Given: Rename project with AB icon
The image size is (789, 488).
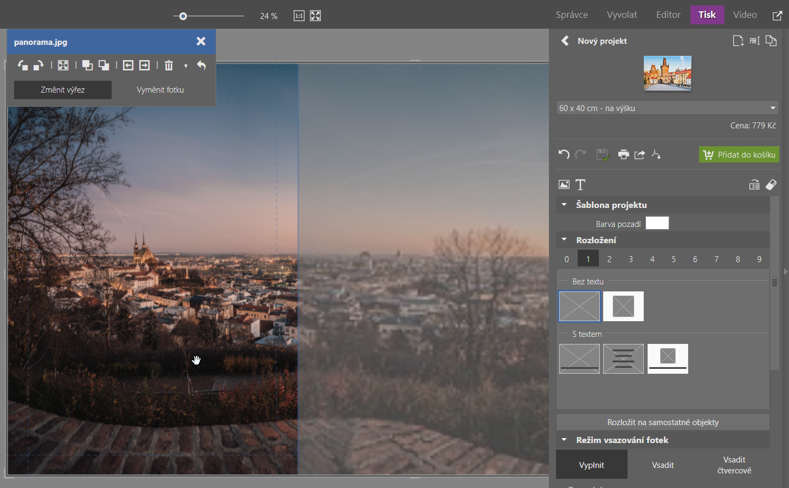Looking at the screenshot, I should (x=755, y=41).
